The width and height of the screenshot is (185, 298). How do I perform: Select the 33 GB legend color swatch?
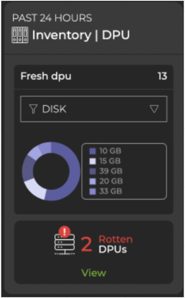click(x=92, y=191)
